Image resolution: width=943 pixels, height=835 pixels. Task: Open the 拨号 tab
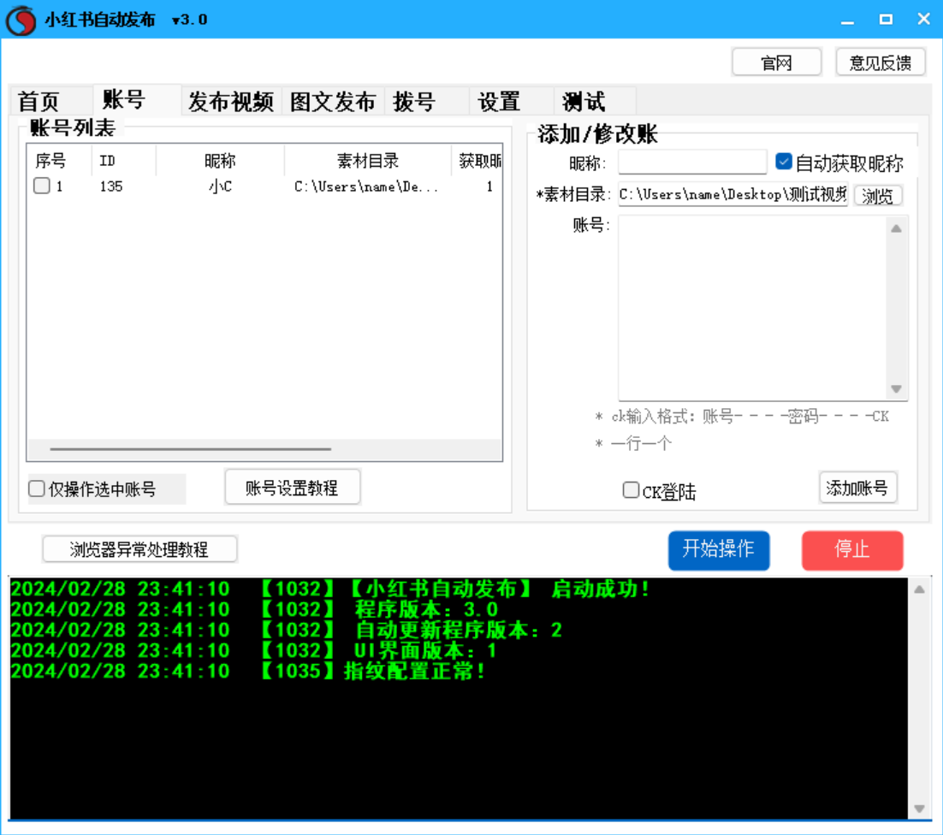[426, 101]
